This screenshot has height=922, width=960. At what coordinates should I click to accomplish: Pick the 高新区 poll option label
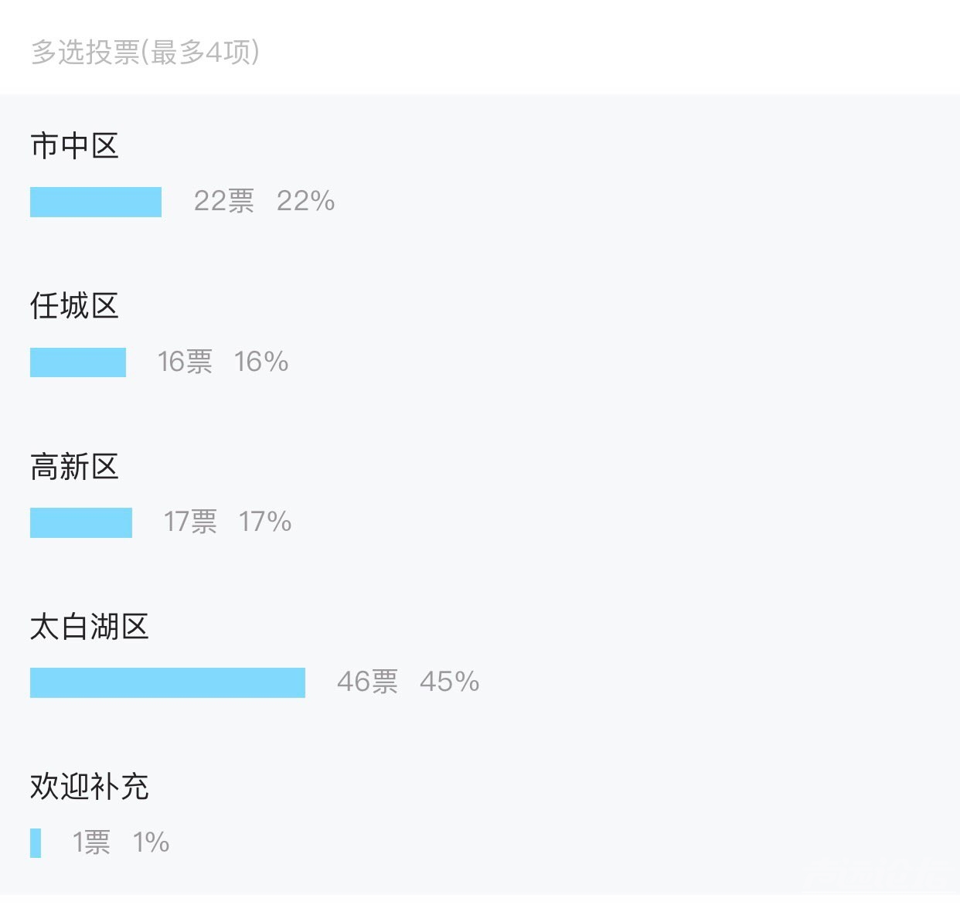(x=74, y=467)
